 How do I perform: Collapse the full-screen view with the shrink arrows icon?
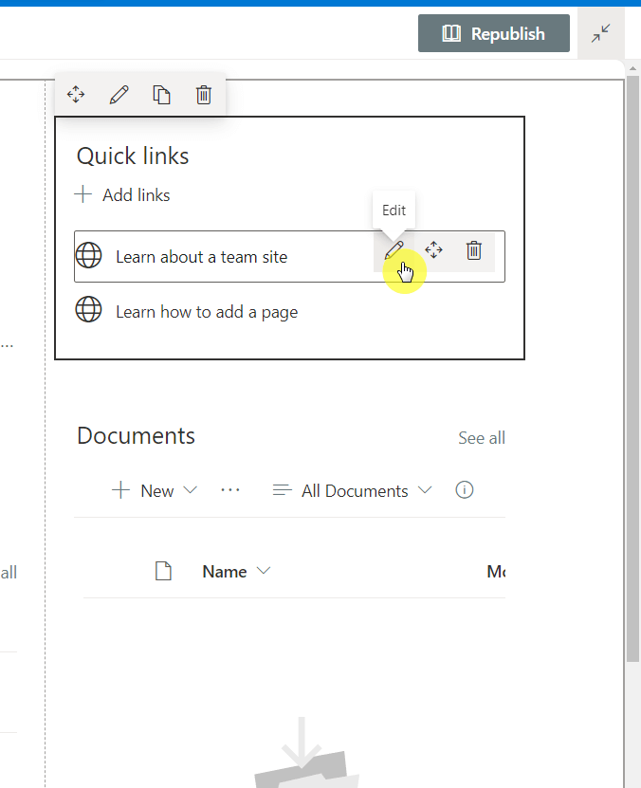601,33
